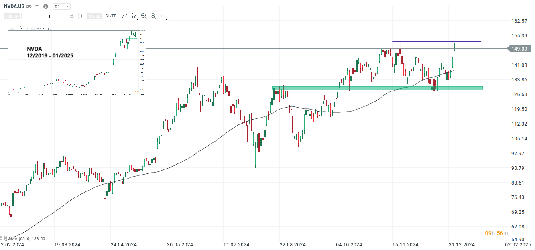Screen dimensions: 535x250
Task: Click Sell at price 149.09
Action: (x=11, y=16)
